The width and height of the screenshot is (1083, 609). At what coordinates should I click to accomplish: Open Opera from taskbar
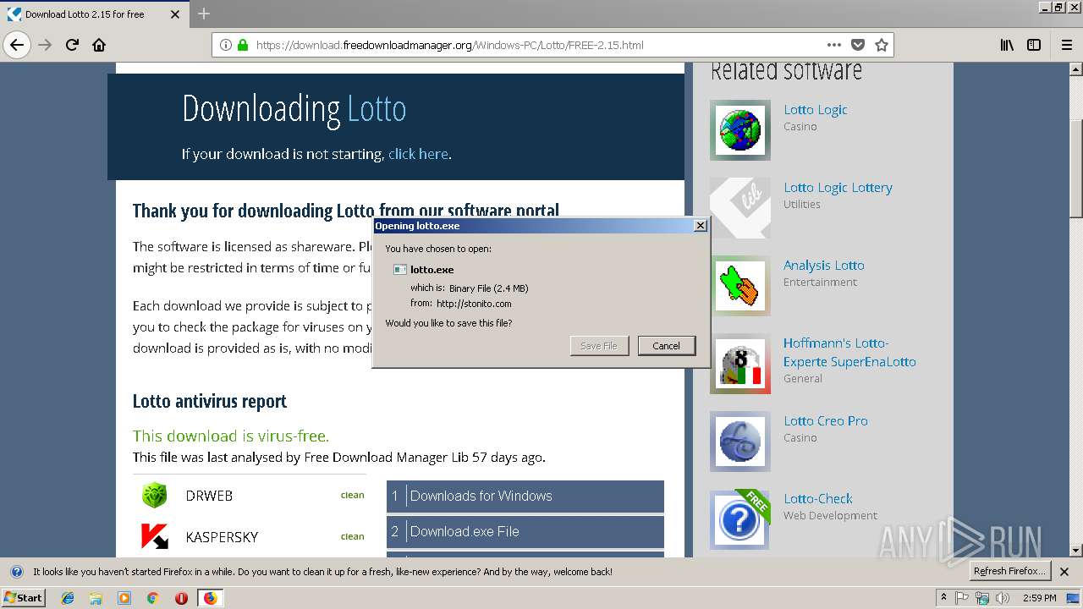[181, 598]
